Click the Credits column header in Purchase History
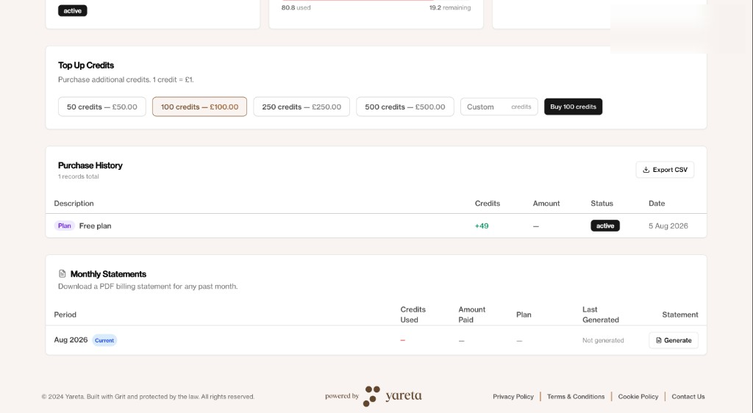The width and height of the screenshot is (753, 413). 488,204
